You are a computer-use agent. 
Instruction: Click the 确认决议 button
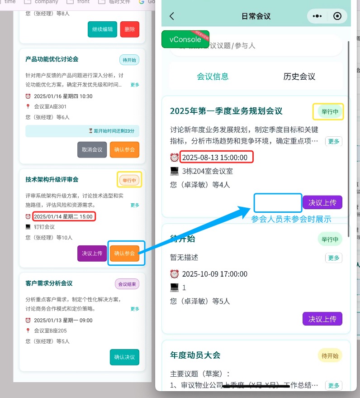[x=124, y=357]
